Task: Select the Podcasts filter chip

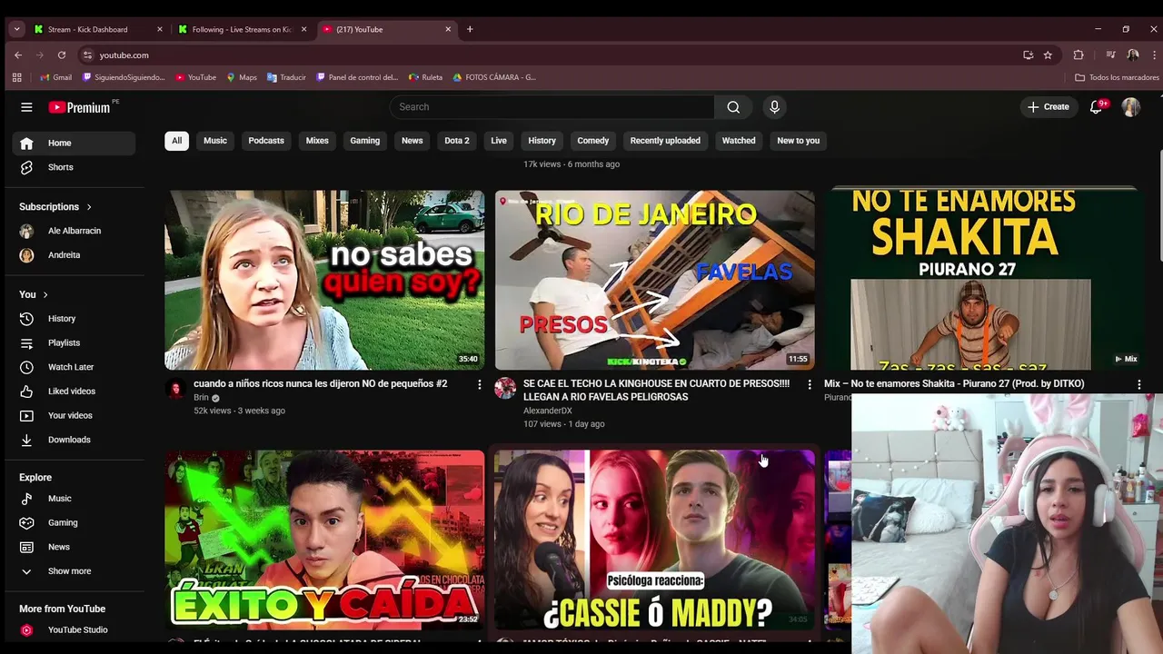Action: [x=266, y=141]
